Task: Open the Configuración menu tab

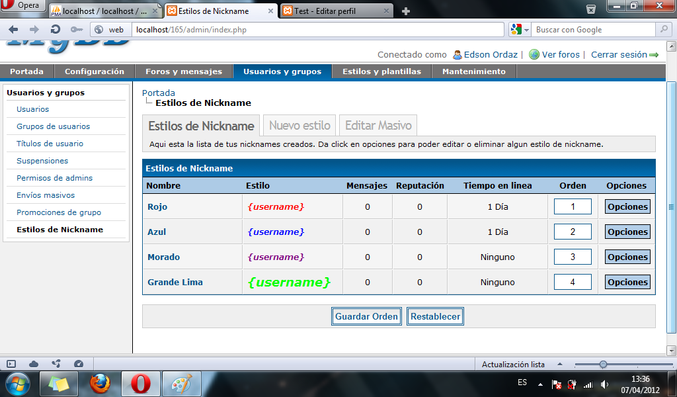Action: click(x=95, y=71)
